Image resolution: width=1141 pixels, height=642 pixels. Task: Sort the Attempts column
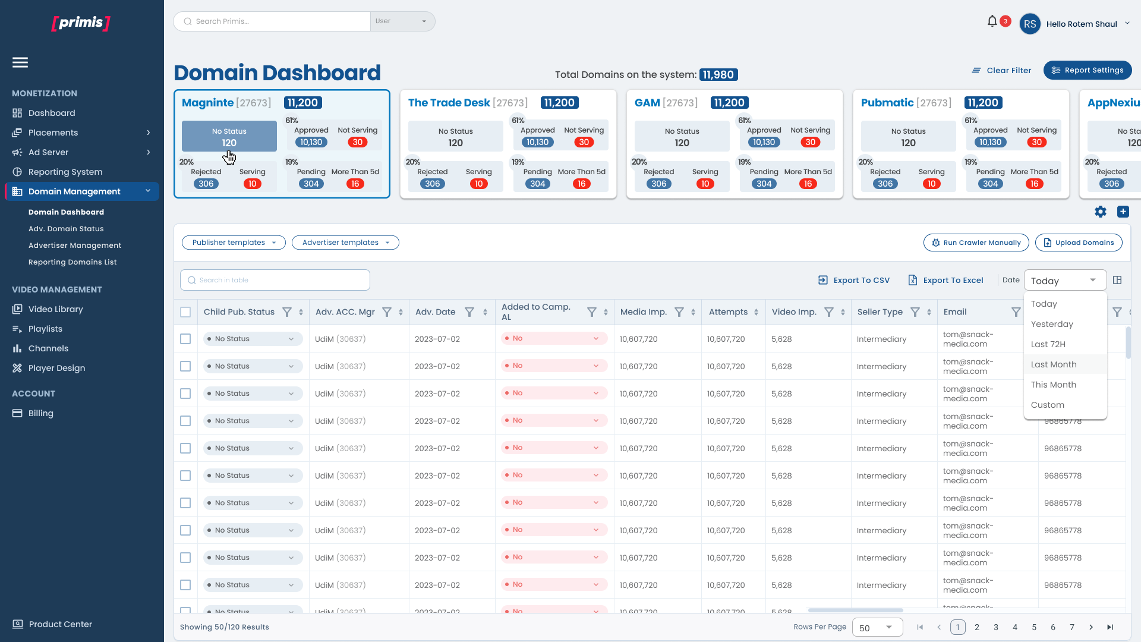[757, 312]
